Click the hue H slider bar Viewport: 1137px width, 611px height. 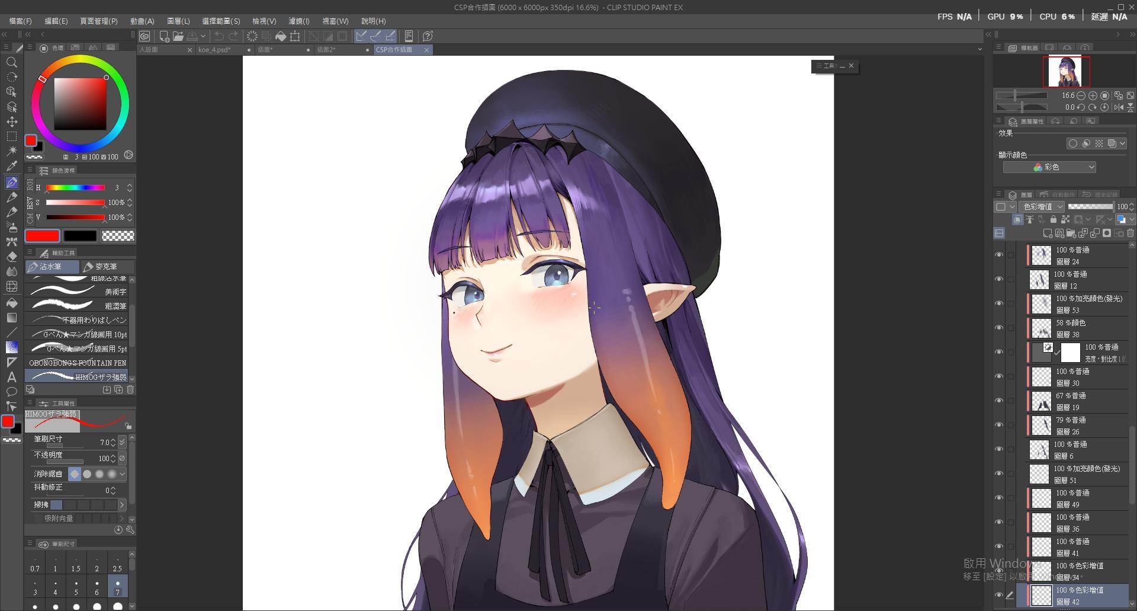[75, 188]
